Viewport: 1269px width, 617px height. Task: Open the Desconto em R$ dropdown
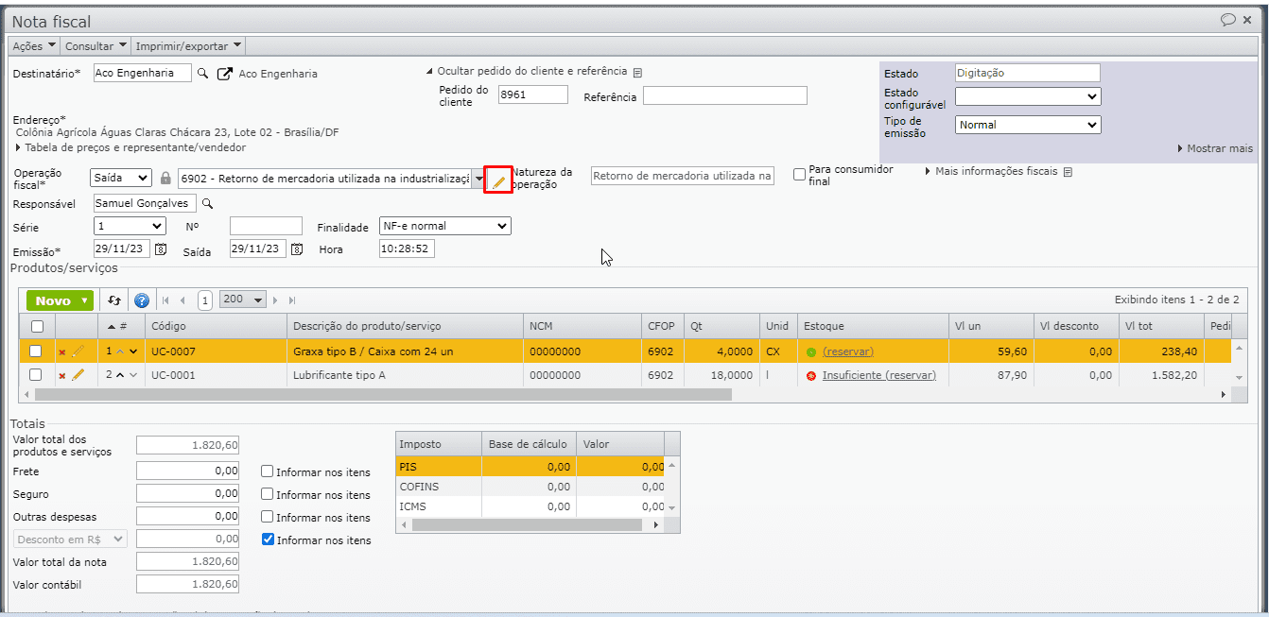70,539
